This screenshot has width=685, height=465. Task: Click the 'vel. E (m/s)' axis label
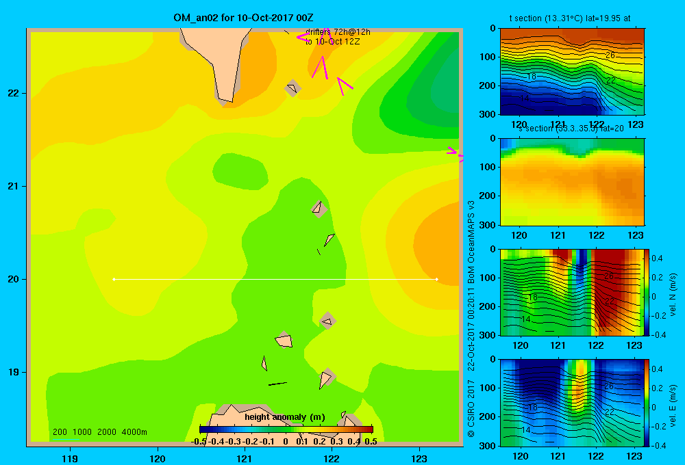673,406
